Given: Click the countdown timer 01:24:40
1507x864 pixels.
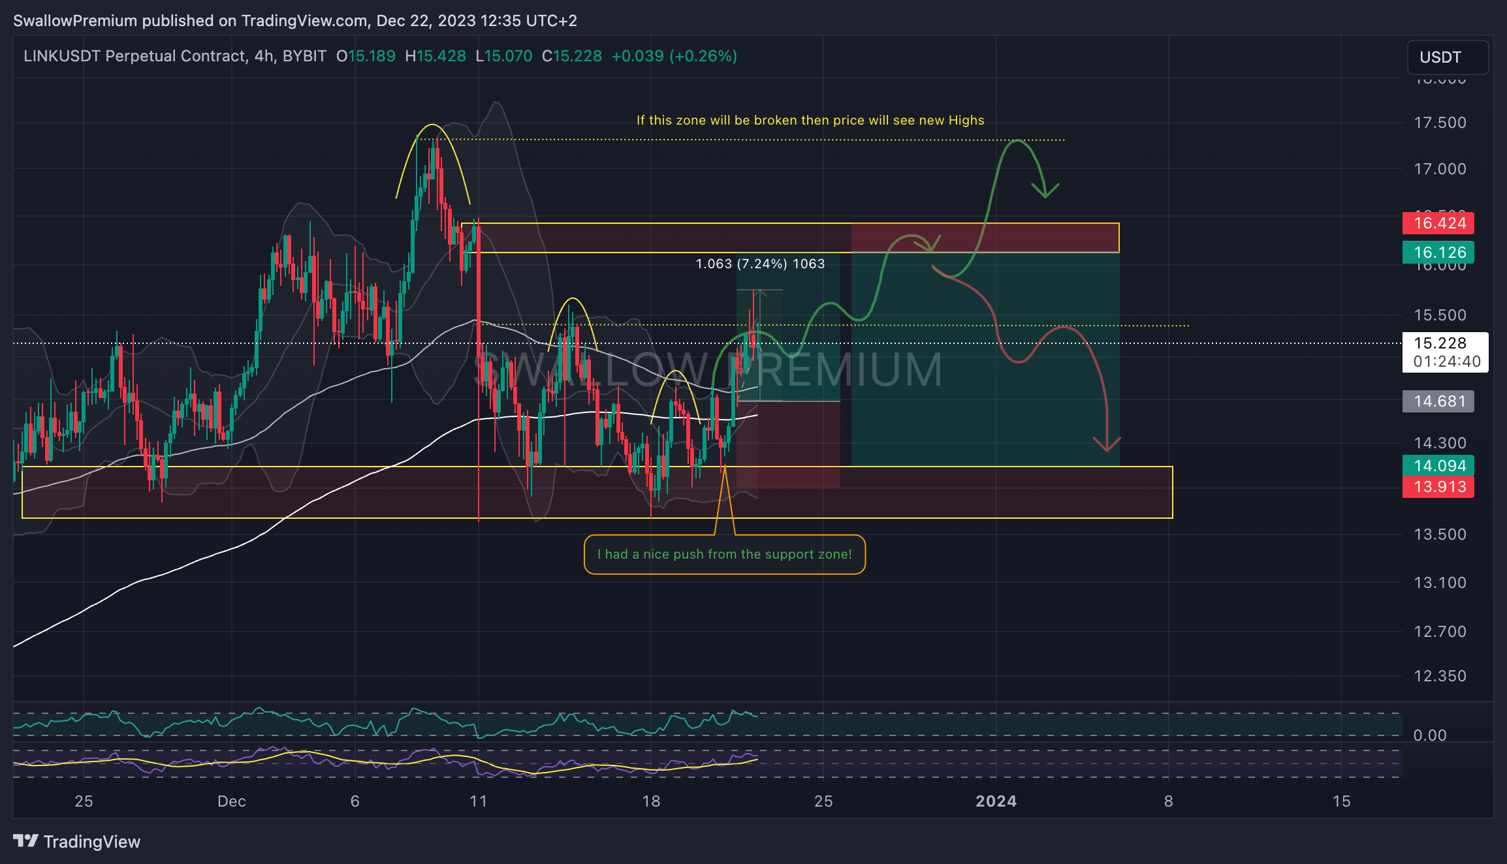Looking at the screenshot, I should [1447, 362].
